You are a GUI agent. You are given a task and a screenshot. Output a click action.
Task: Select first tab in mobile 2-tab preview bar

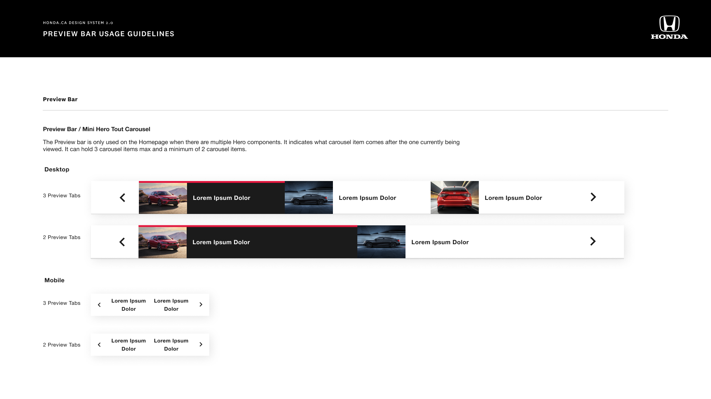coord(128,345)
